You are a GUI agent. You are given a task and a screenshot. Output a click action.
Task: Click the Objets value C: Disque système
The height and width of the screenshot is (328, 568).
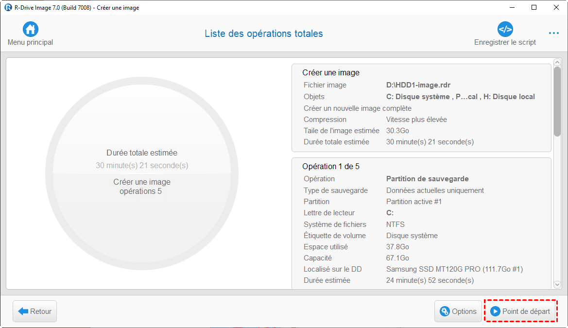[x=461, y=97]
